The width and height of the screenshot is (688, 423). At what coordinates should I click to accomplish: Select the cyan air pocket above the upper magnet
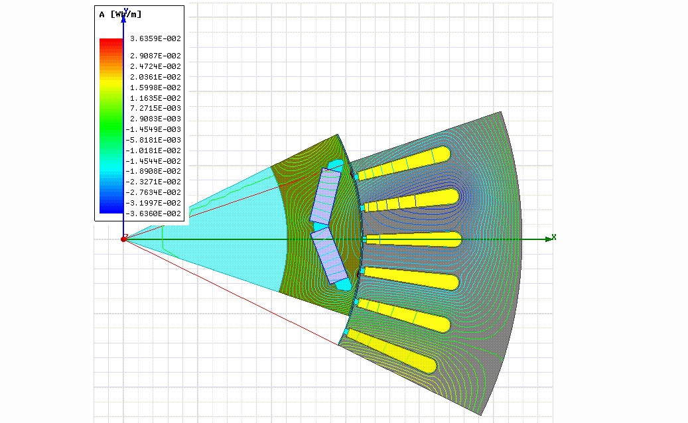pos(337,165)
